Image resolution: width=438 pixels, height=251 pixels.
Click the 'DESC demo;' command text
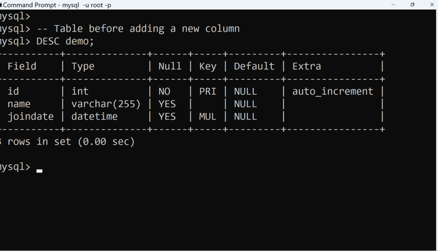(65, 41)
